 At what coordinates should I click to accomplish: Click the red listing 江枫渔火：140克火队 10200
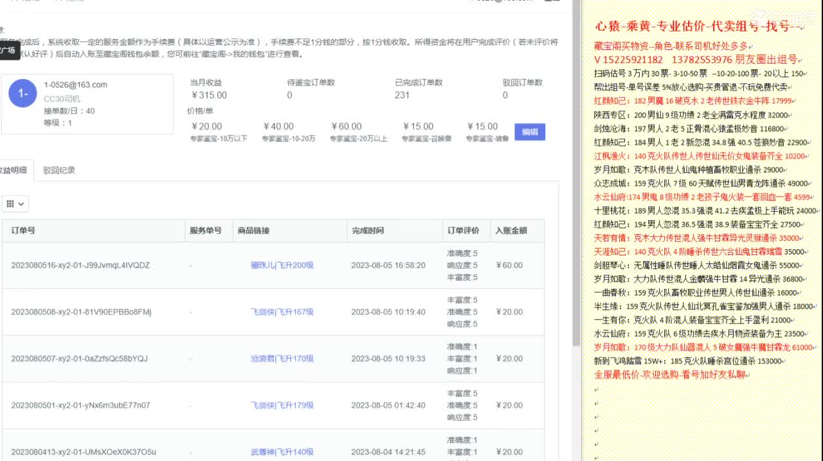[701, 156]
